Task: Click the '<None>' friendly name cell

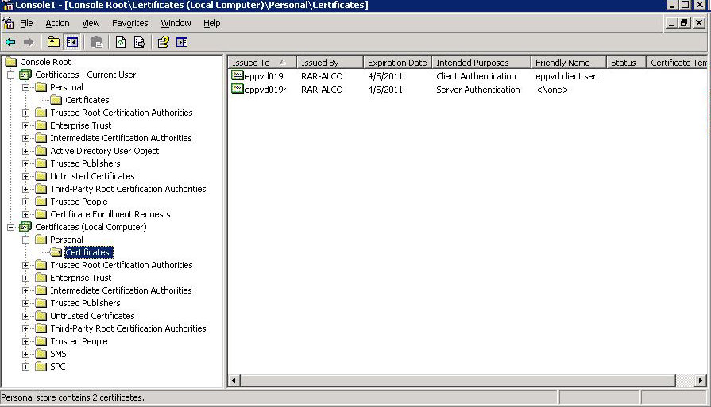Action: (x=552, y=90)
